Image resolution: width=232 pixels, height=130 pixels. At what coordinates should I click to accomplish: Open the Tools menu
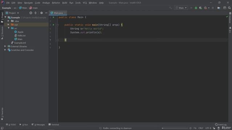pos(78,3)
